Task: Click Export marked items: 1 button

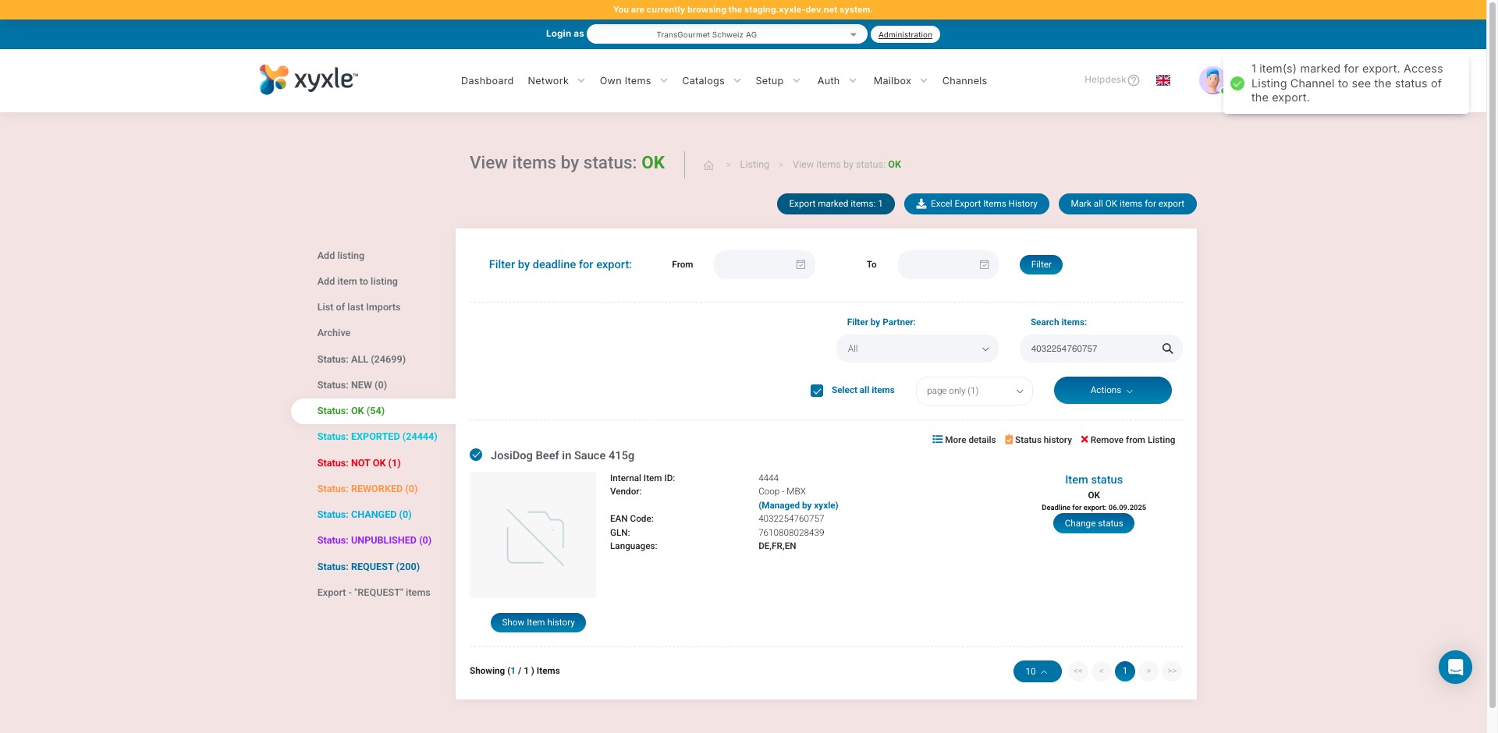Action: point(836,204)
